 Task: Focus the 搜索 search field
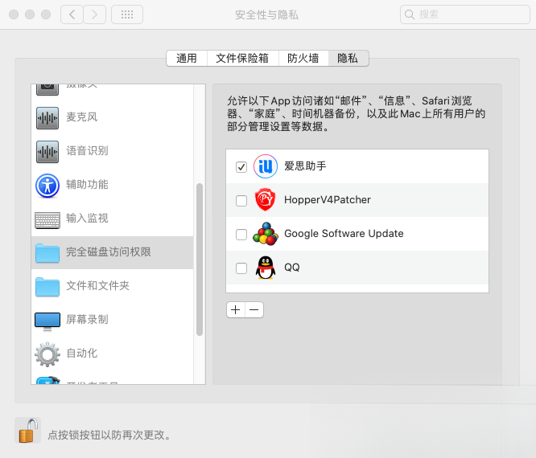[x=465, y=14]
